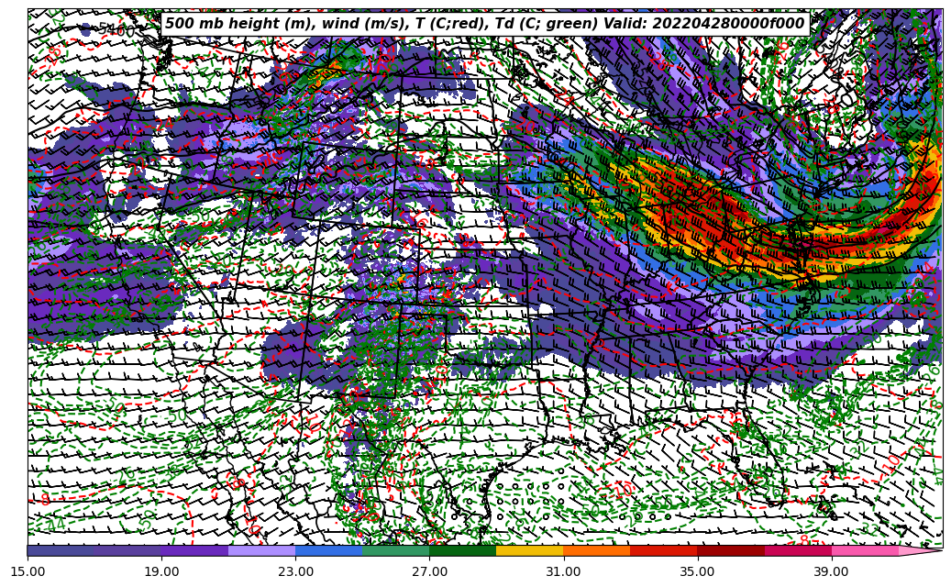
Task: Pick the dark green colorbar segment after 27.00
Action: click(x=462, y=550)
